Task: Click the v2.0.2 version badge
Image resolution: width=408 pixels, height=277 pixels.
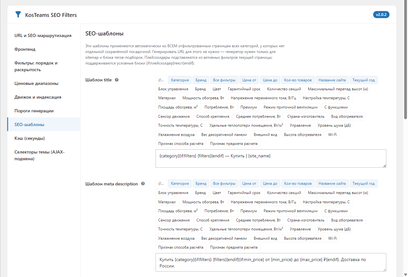Action: (381, 15)
